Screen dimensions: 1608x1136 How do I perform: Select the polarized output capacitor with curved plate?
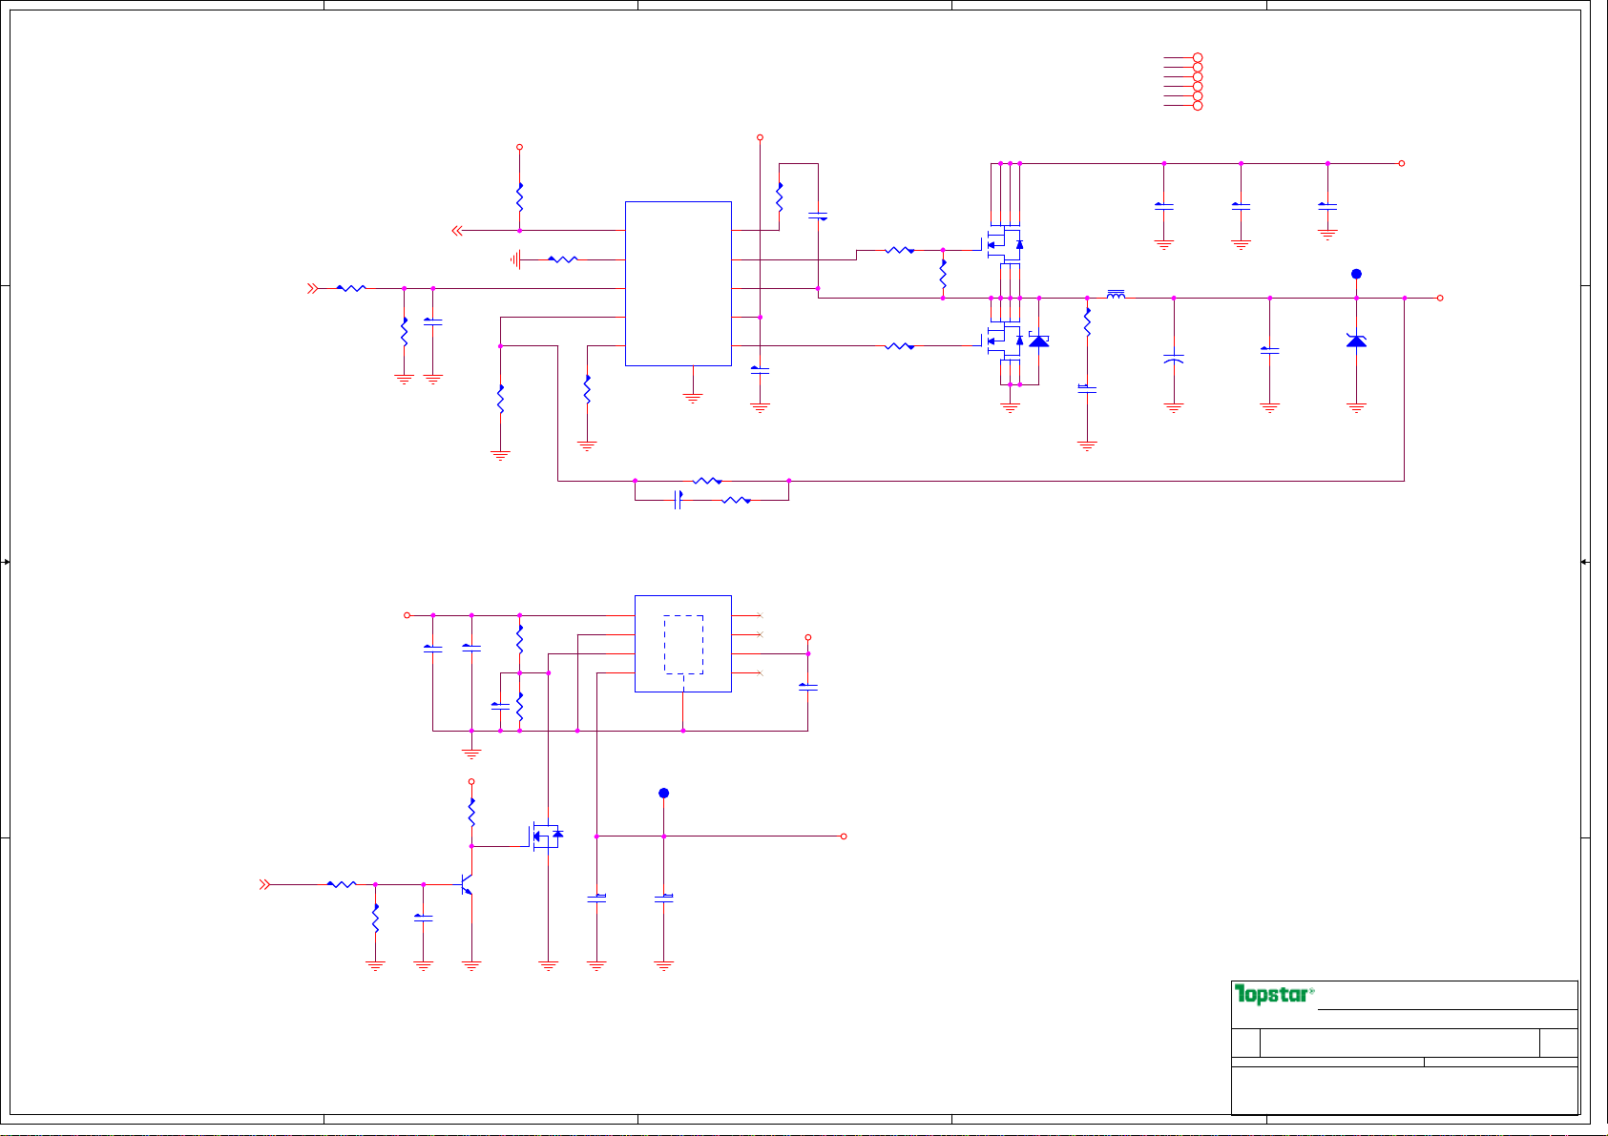(x=1174, y=360)
